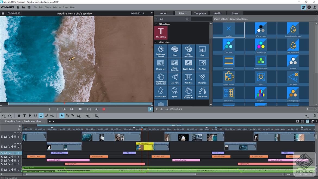Solo track 1 with its S button
The height and width of the screenshot is (179, 318).
pos(2,137)
